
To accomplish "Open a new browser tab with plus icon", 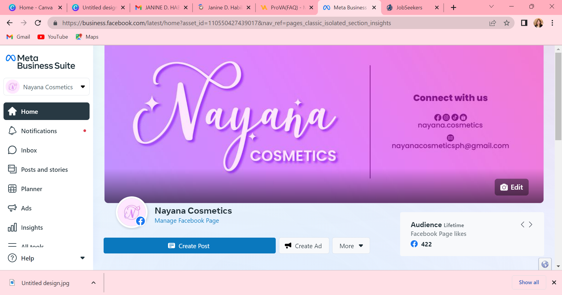I will (453, 8).
